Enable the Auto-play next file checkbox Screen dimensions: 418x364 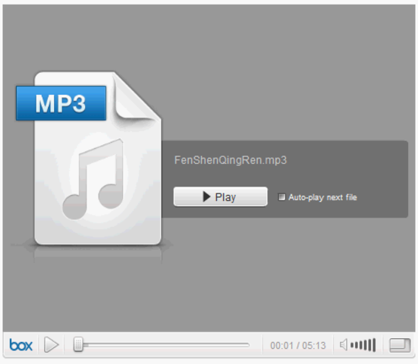[x=281, y=197]
